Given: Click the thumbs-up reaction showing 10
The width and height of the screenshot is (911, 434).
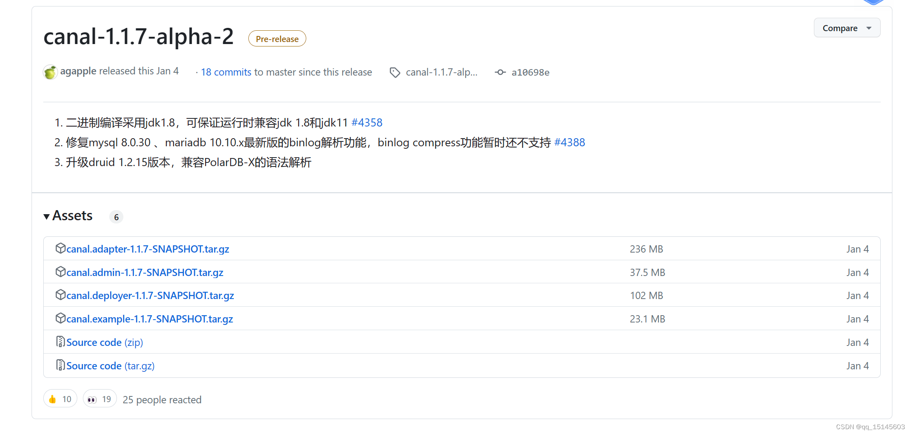Looking at the screenshot, I should click(59, 399).
